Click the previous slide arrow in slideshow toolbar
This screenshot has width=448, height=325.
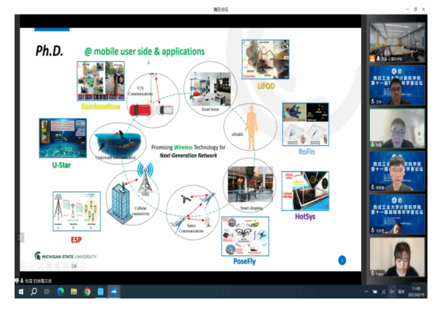point(24,266)
